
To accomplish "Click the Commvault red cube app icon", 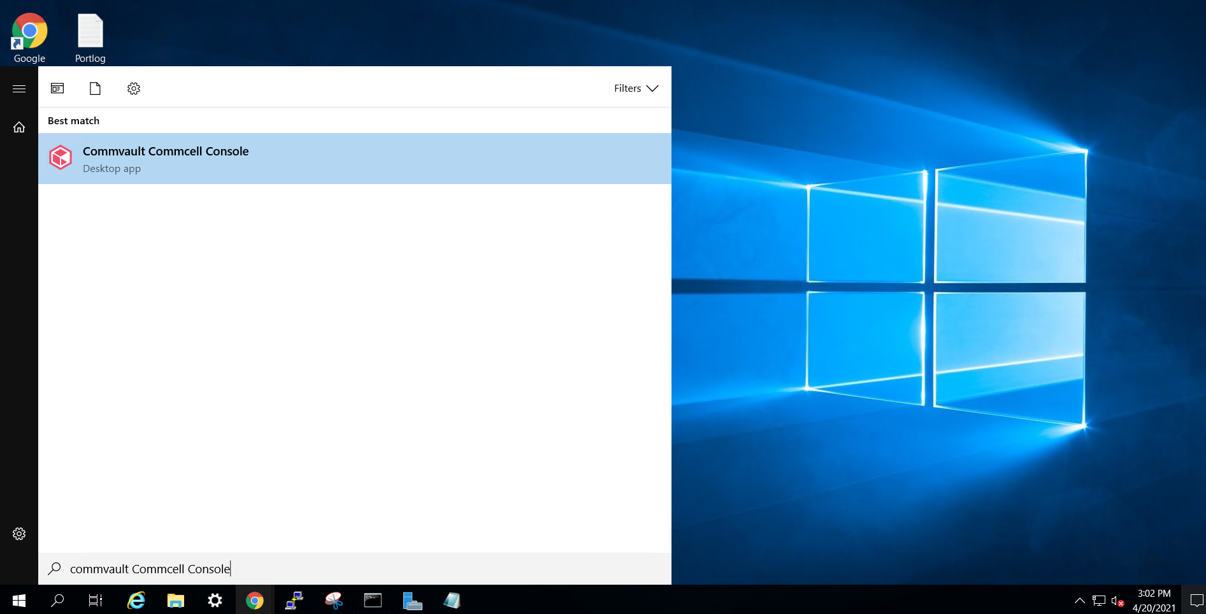I will [61, 157].
